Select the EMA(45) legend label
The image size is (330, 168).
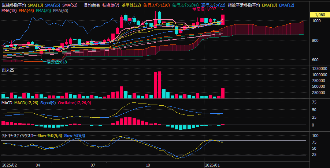pos(26,11)
